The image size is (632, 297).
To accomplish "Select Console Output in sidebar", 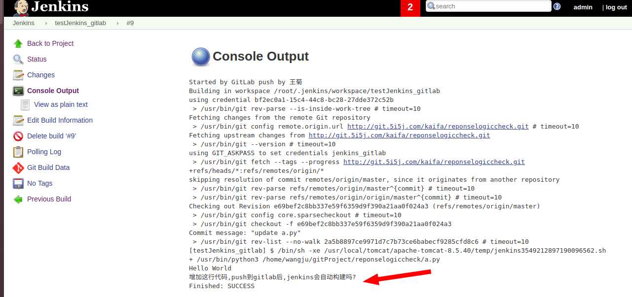I will [x=53, y=91].
